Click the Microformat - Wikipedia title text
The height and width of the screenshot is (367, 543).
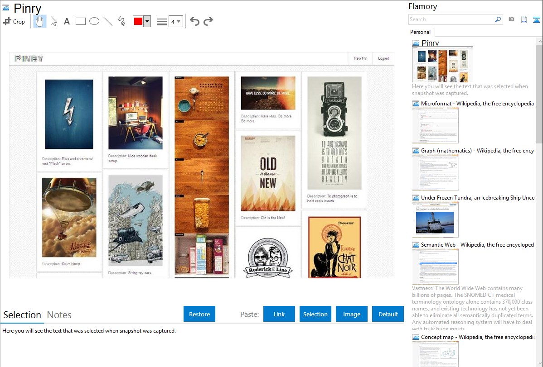pos(477,104)
